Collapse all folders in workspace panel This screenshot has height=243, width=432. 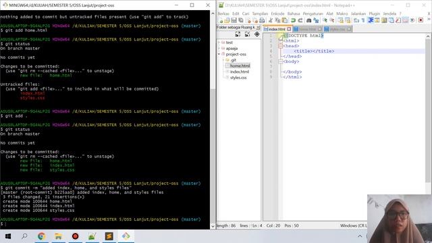(247, 34)
